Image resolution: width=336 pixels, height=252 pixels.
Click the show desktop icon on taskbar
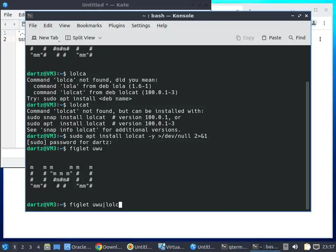coord(57,247)
